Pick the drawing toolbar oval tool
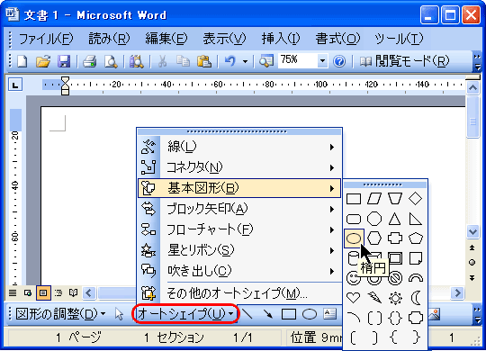 click(x=310, y=314)
